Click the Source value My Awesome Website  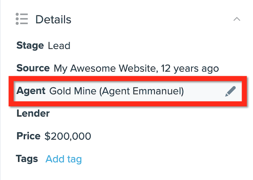tap(105, 68)
